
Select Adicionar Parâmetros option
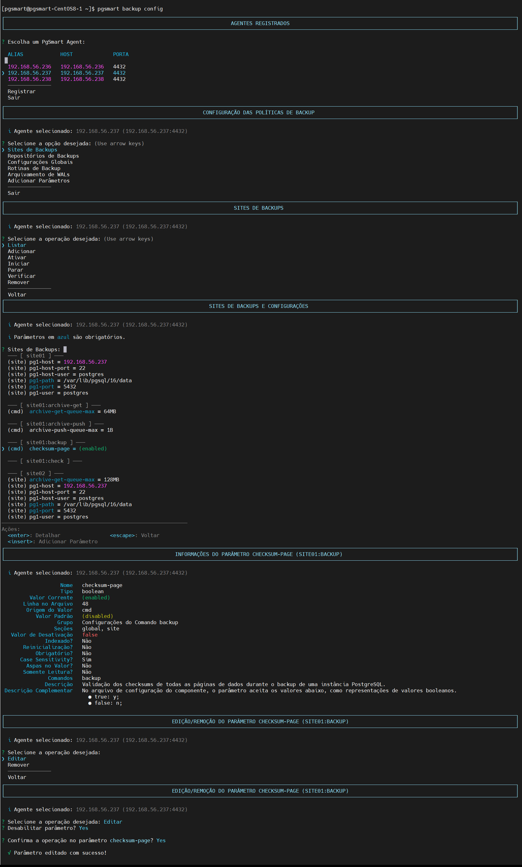[39, 181]
